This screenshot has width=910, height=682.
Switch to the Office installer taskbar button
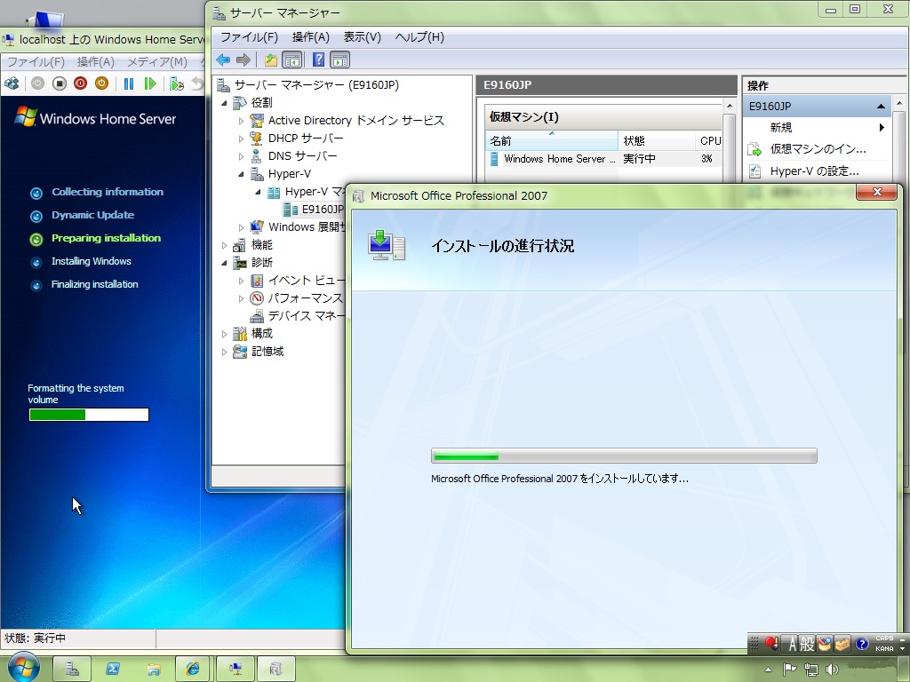[x=276, y=669]
